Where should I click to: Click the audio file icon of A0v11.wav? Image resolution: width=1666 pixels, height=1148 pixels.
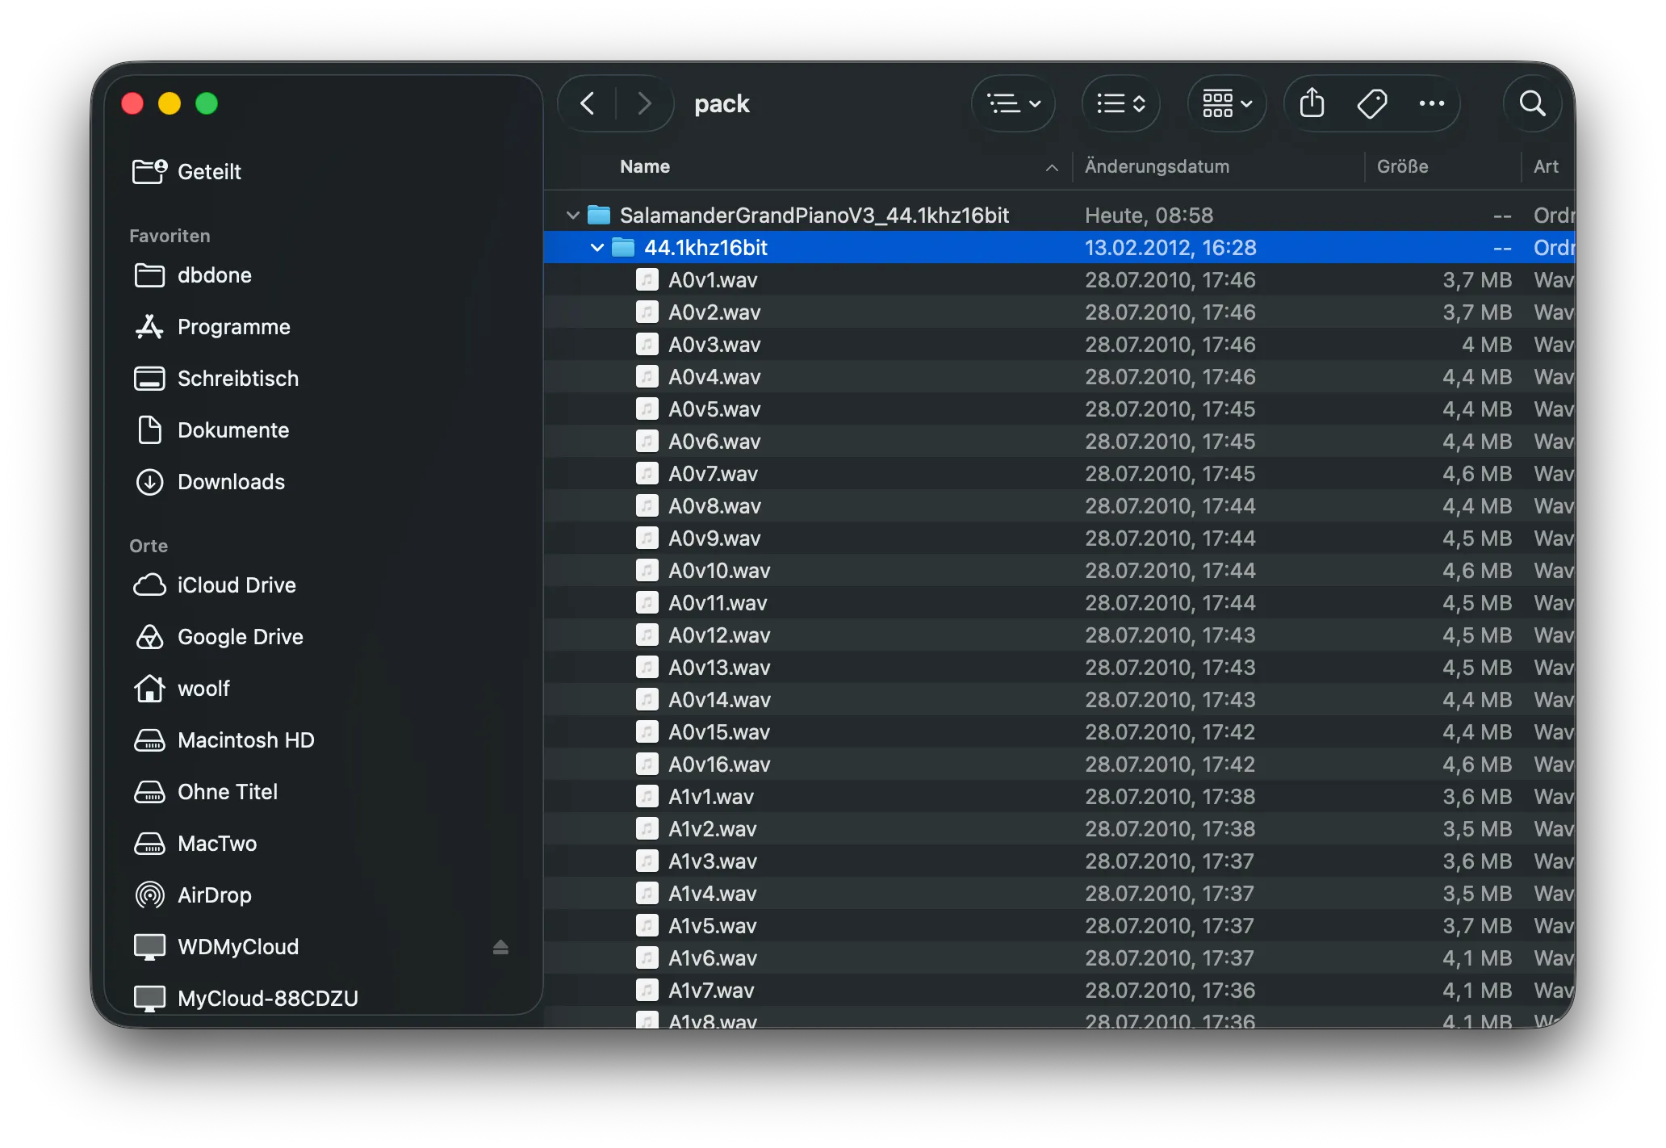pos(647,603)
